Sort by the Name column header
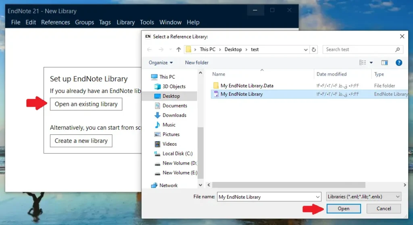 (x=219, y=74)
